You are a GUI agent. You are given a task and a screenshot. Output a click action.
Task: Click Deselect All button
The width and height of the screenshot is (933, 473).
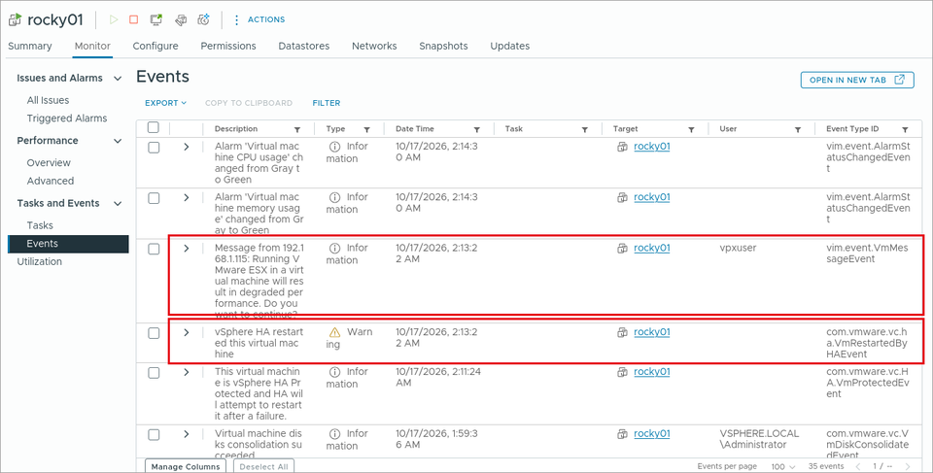tap(263, 466)
